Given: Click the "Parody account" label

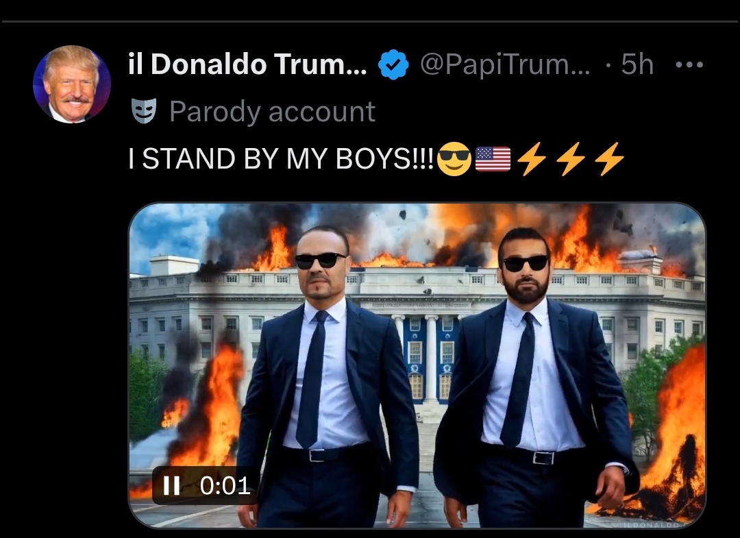Looking at the screenshot, I should click(272, 112).
